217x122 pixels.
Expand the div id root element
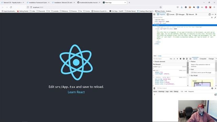(156, 29)
